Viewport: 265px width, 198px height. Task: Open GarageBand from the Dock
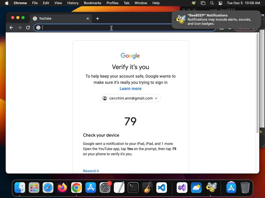147,188
